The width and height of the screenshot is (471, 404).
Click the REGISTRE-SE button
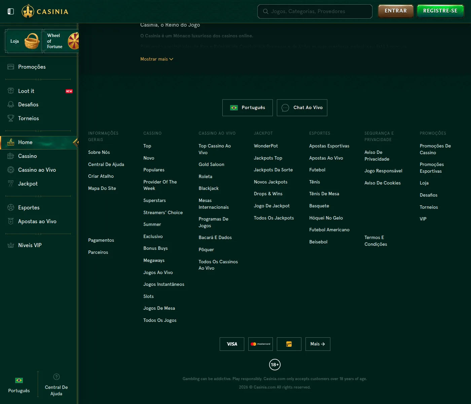click(x=440, y=11)
